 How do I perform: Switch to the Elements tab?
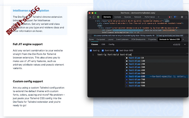pyautogui.click(x=107, y=17)
